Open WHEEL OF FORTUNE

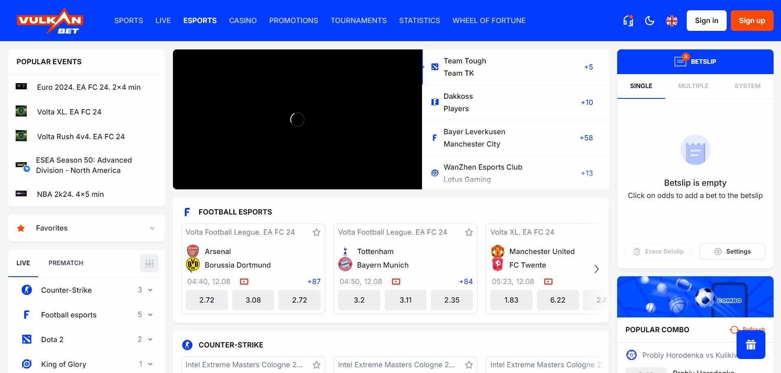coord(489,21)
